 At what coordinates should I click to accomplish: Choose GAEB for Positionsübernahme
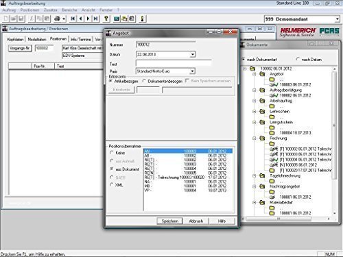(112, 178)
